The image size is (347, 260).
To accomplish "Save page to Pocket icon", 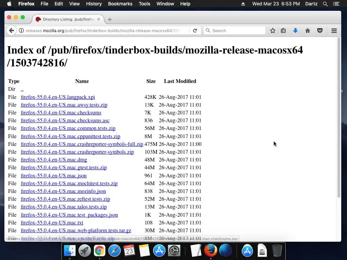I will click(x=320, y=30).
